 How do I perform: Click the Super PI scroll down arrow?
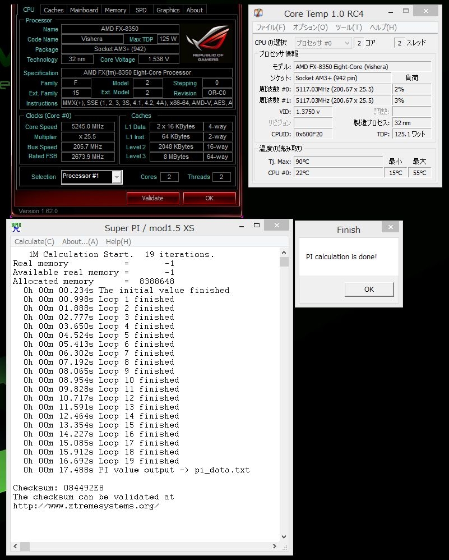click(284, 537)
